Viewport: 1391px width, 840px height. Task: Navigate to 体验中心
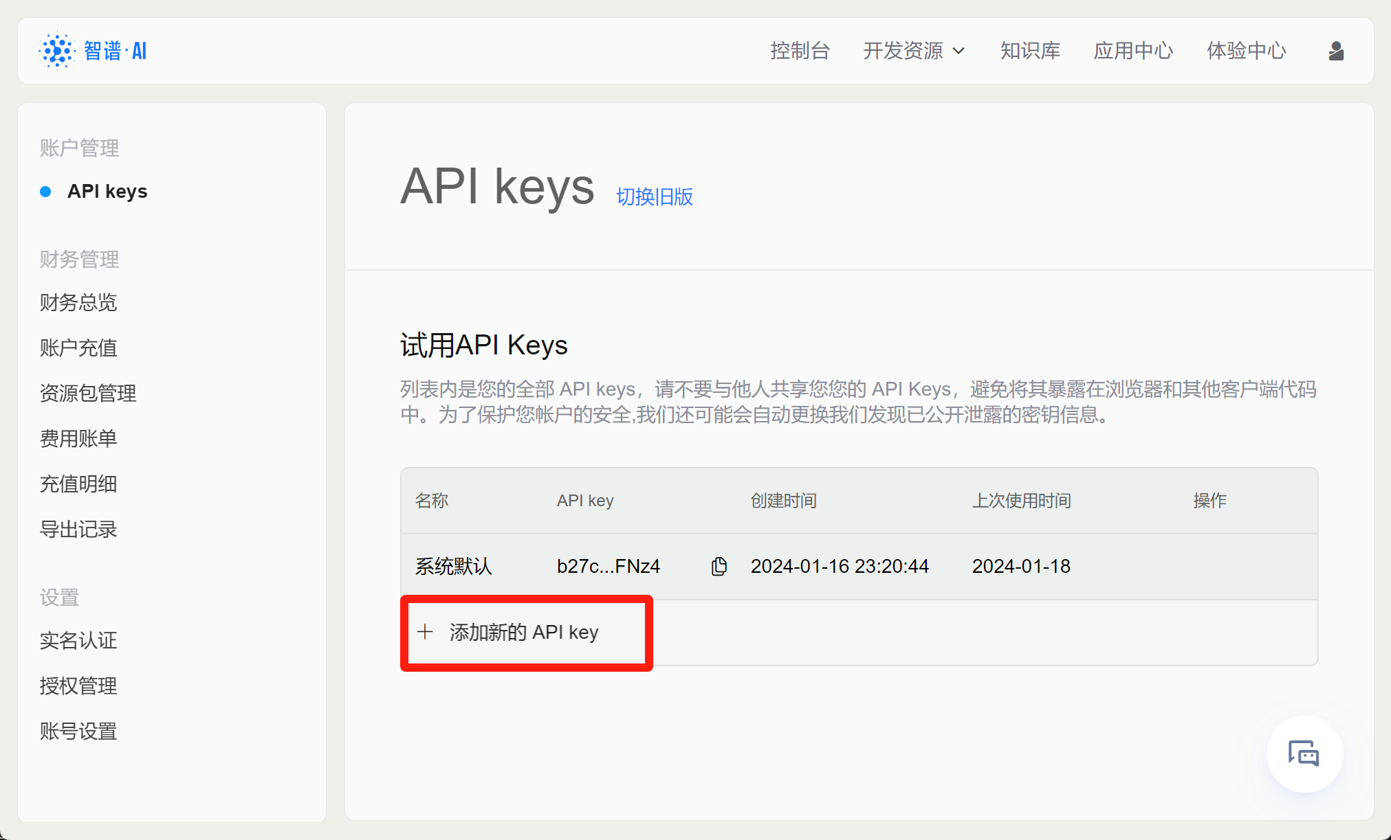(1246, 51)
